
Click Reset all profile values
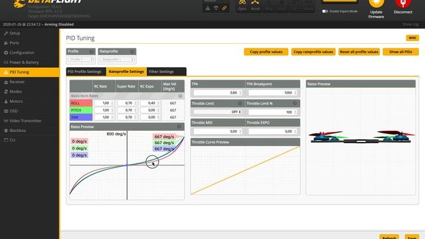pos(359,52)
